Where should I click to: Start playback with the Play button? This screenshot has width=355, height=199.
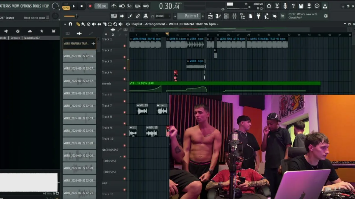tap(73, 6)
